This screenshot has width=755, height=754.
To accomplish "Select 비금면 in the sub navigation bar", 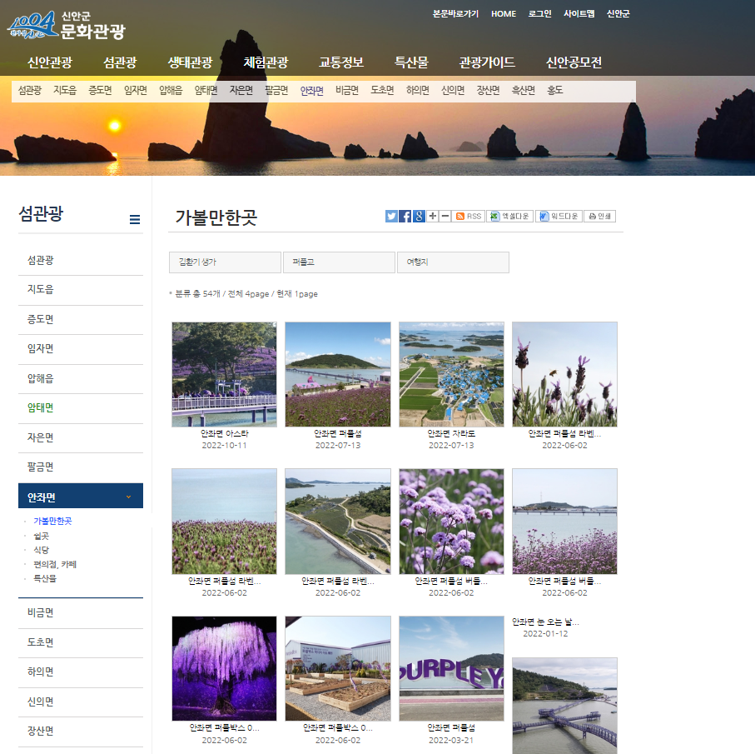I will pyautogui.click(x=346, y=90).
